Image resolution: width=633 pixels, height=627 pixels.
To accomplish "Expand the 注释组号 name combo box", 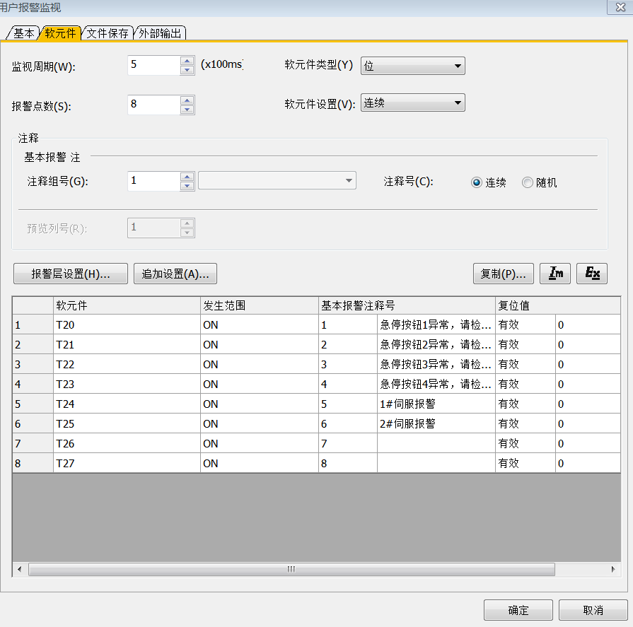I will [x=277, y=181].
